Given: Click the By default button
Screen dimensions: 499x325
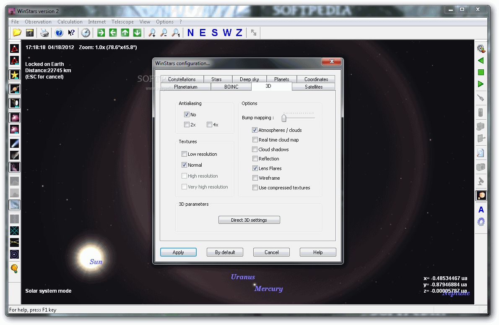Looking at the screenshot, I should tap(225, 252).
